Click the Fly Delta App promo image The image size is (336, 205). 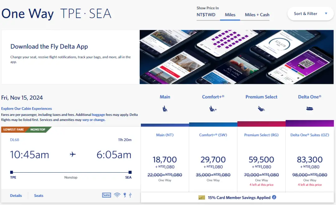coord(238,57)
